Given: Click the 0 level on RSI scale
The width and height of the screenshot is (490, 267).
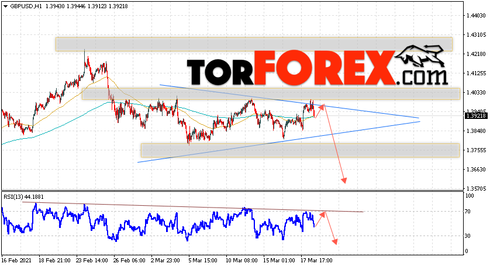Looking at the screenshot, I should tap(467, 251).
